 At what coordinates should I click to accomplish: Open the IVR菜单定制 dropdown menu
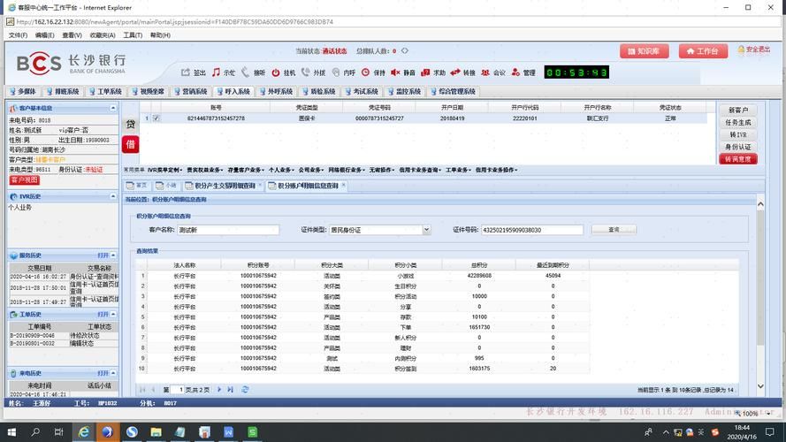(x=165, y=170)
